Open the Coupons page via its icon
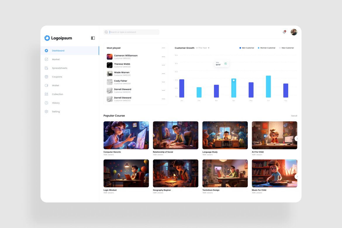342x228 pixels. click(46, 77)
